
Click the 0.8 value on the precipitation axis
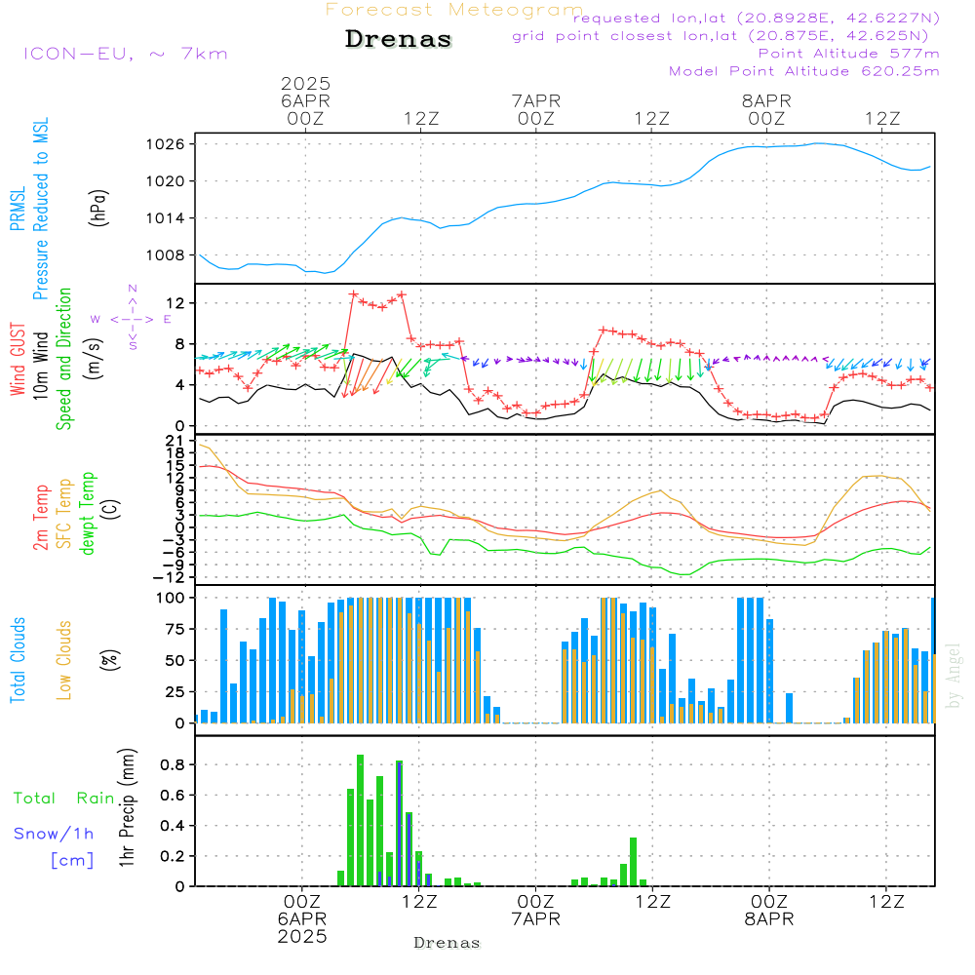point(173,764)
